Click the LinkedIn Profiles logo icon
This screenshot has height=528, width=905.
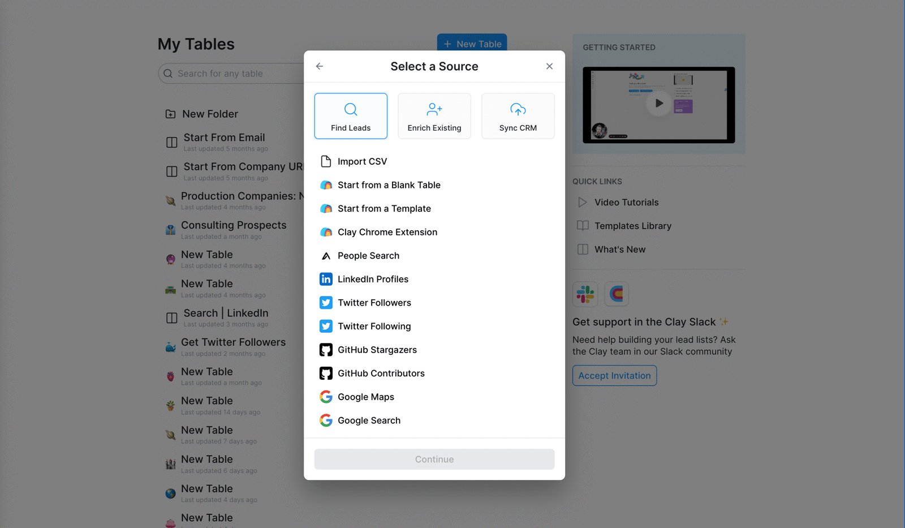coord(326,279)
